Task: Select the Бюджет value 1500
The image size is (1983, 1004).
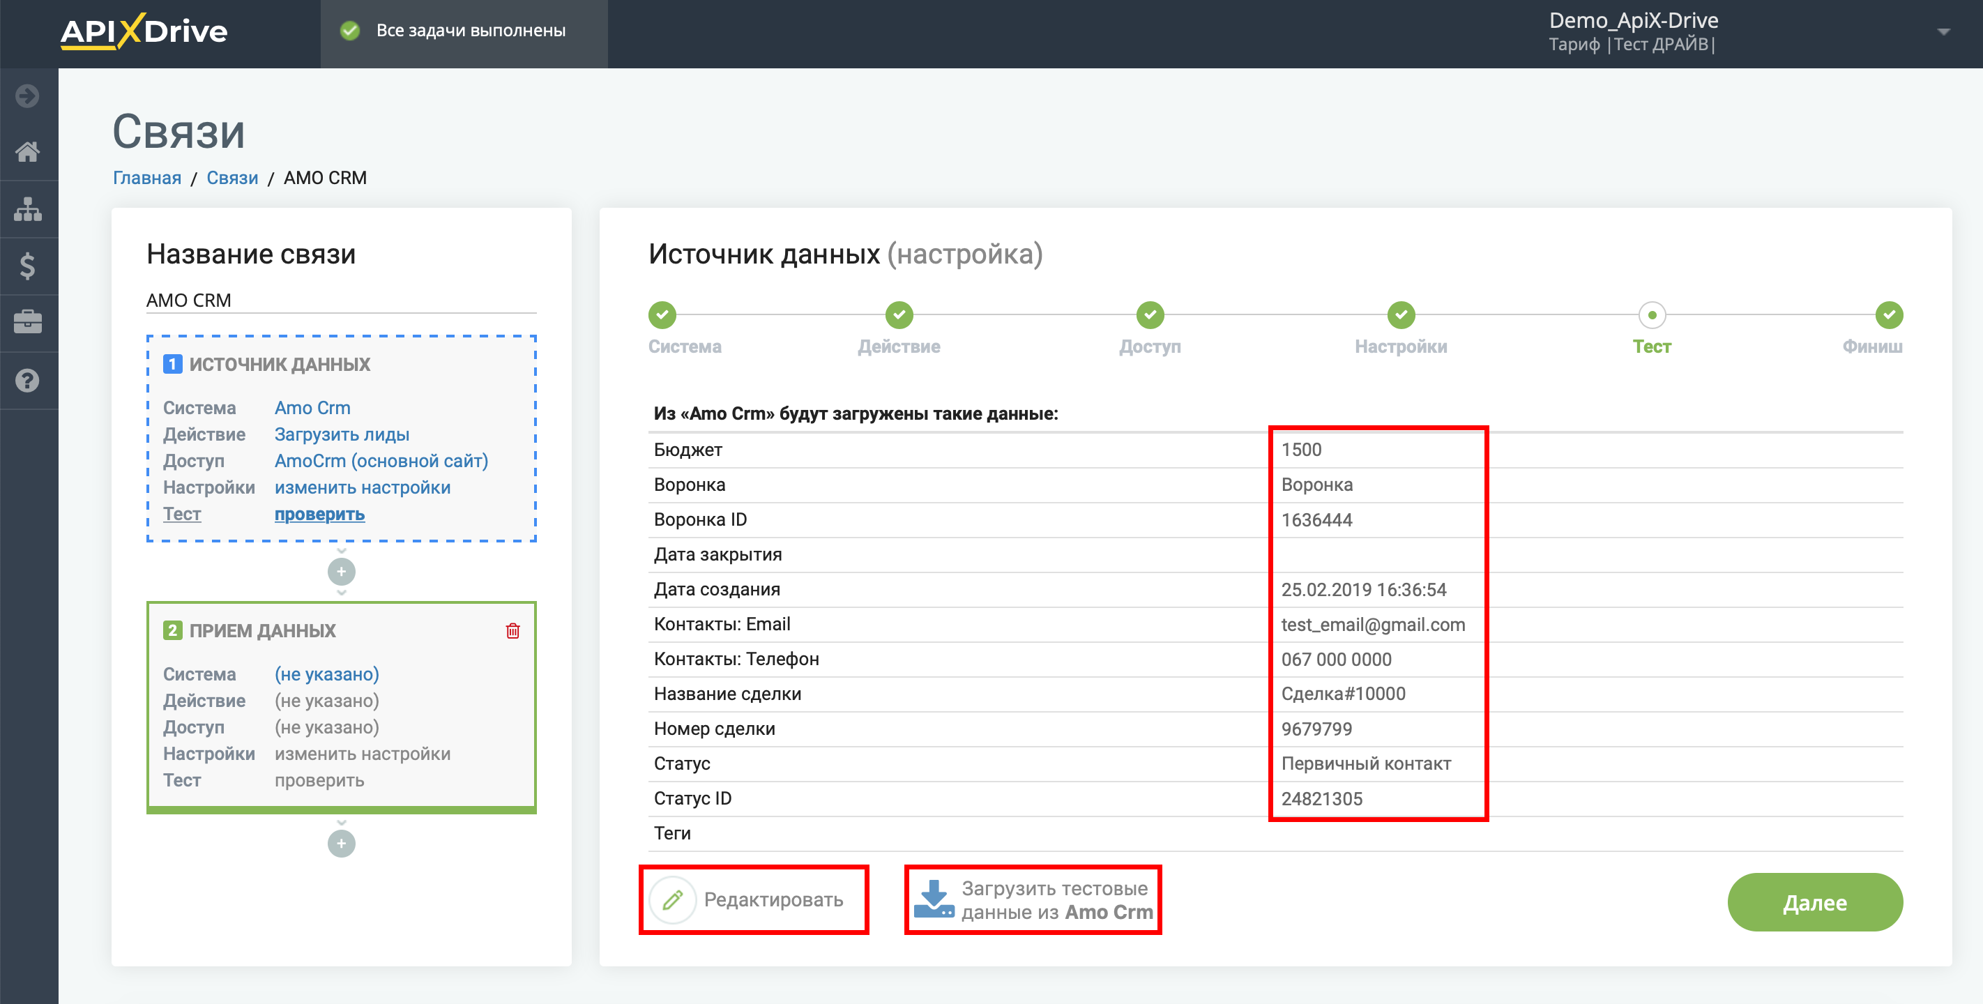Action: pyautogui.click(x=1301, y=450)
